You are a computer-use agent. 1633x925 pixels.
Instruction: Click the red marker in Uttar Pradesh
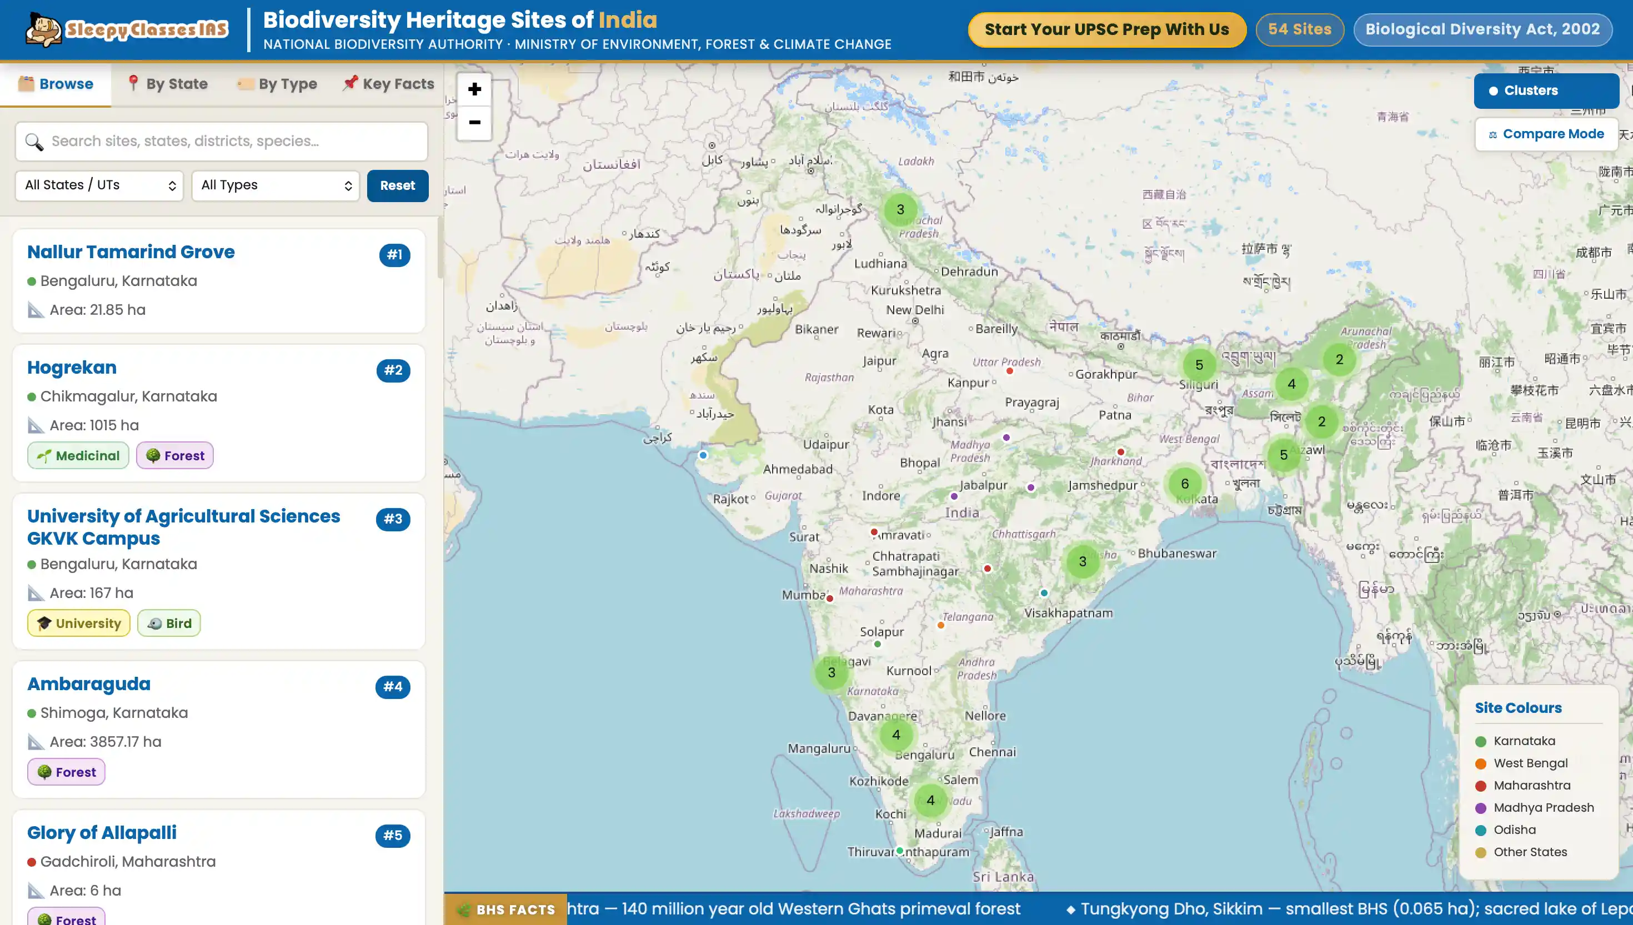pyautogui.click(x=1009, y=371)
